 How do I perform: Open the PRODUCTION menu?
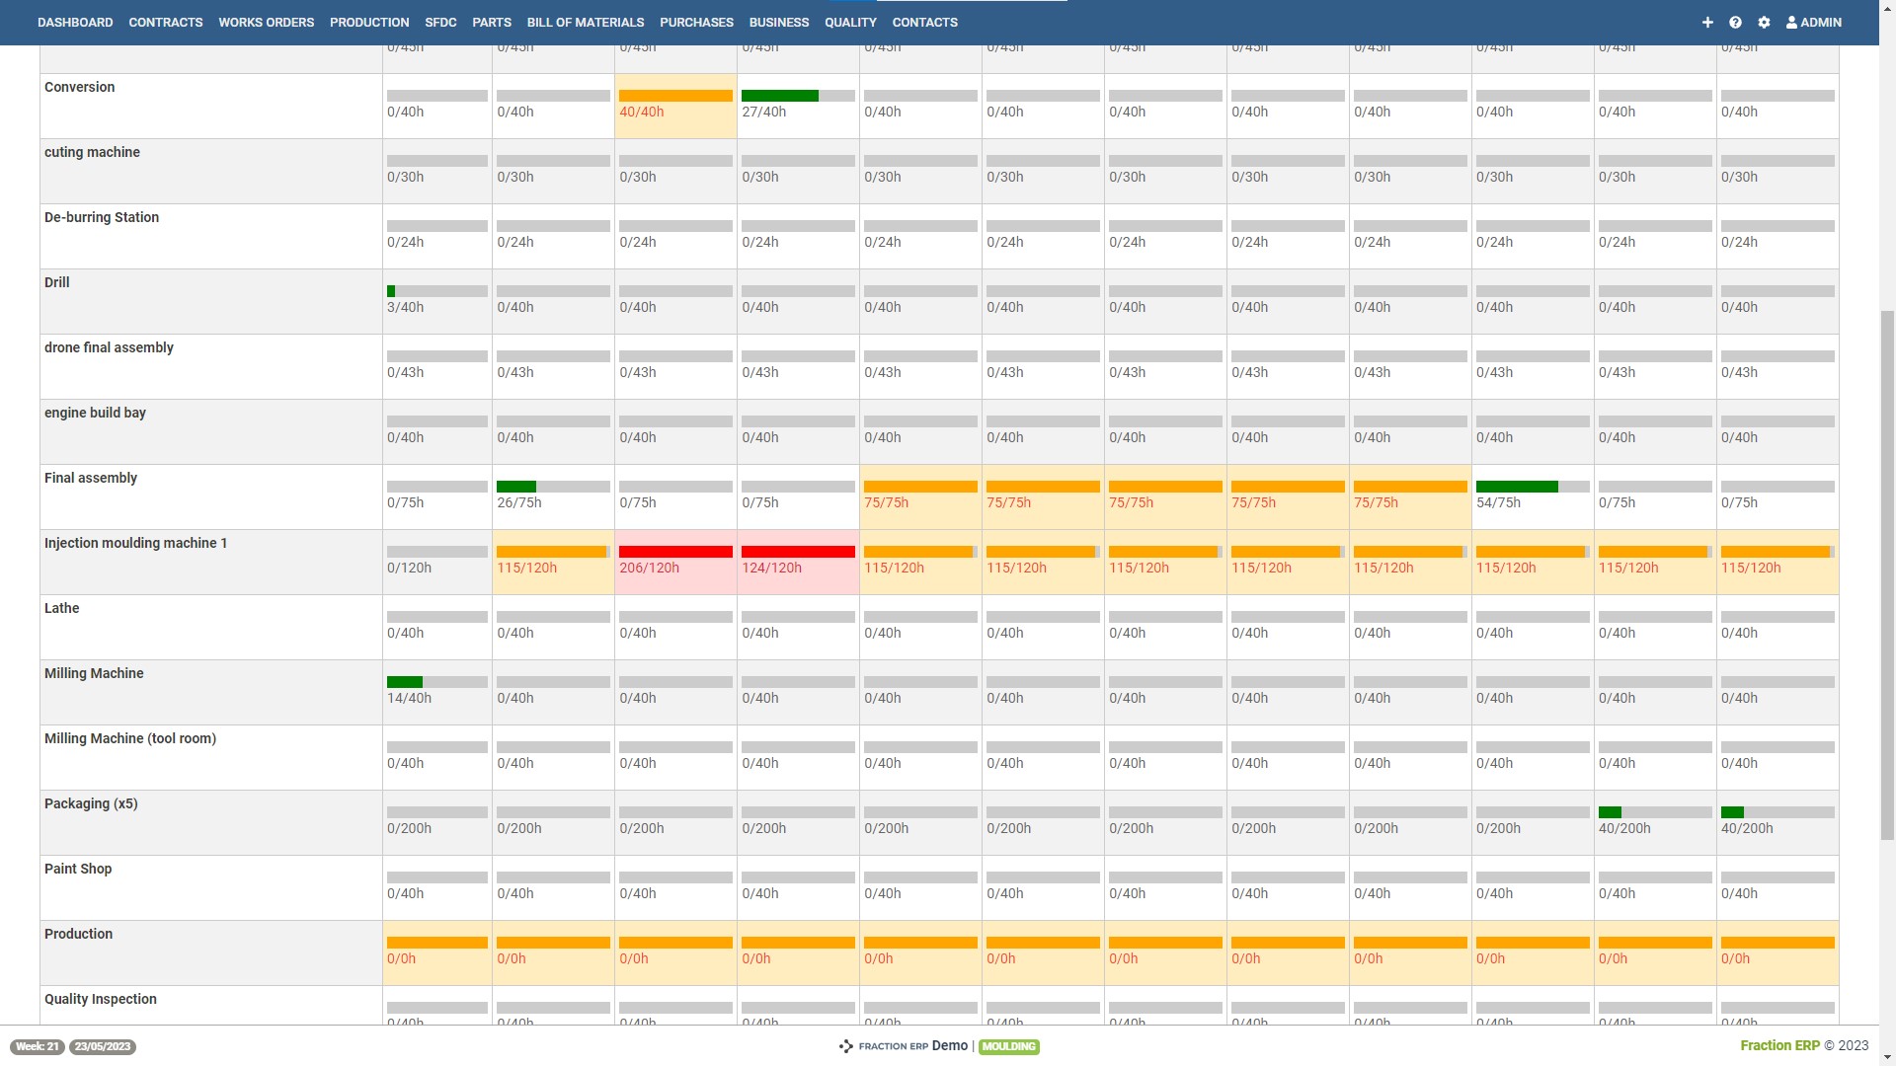(369, 22)
